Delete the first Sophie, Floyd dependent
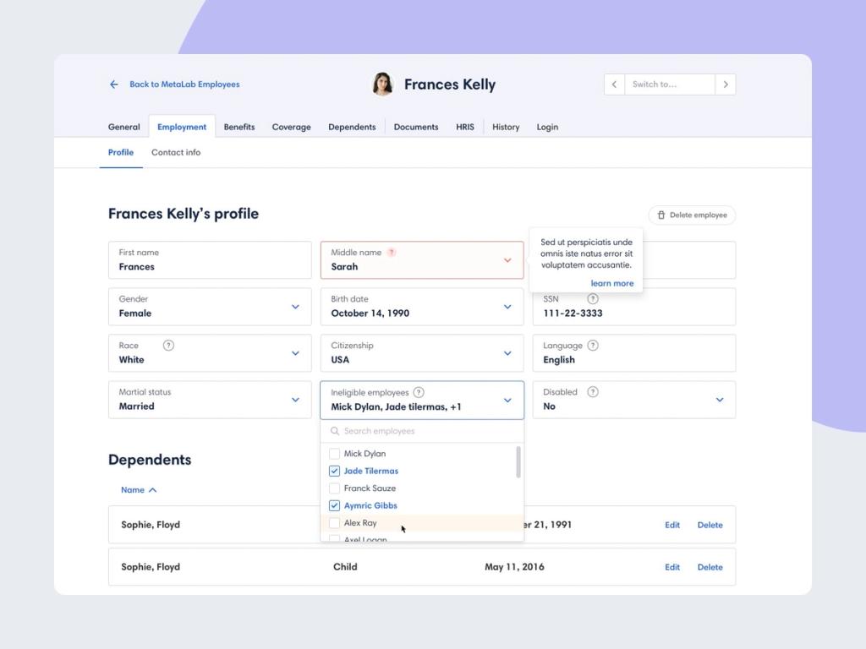This screenshot has width=866, height=649. point(710,525)
